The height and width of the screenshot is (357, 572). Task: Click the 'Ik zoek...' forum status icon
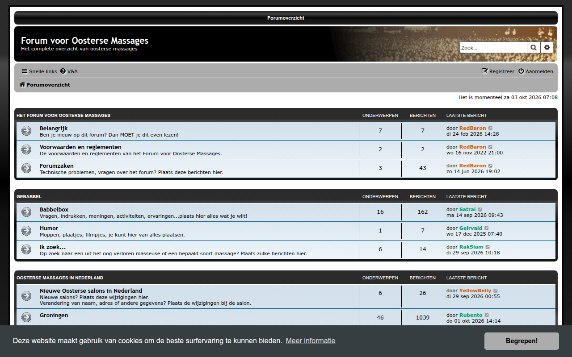click(26, 249)
